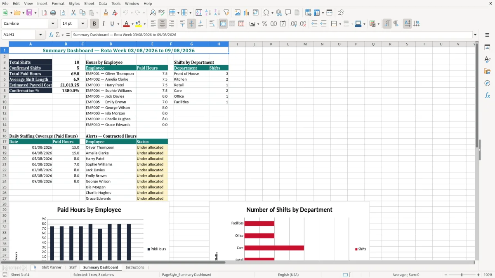Image resolution: width=495 pixels, height=278 pixels.
Task: Toggle Wrap Text
Action: [x=212, y=24]
